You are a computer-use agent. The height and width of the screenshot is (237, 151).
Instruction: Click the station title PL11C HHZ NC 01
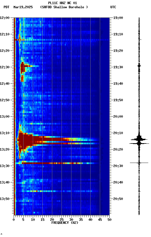62,3
